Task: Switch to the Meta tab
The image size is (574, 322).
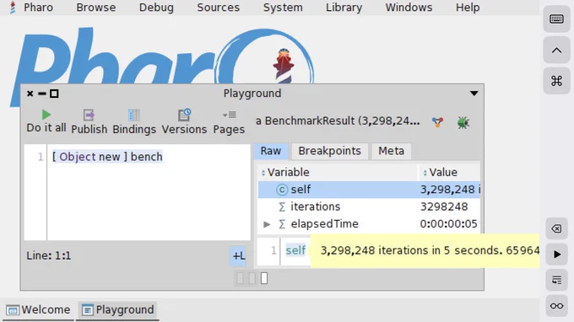Action: coord(392,151)
